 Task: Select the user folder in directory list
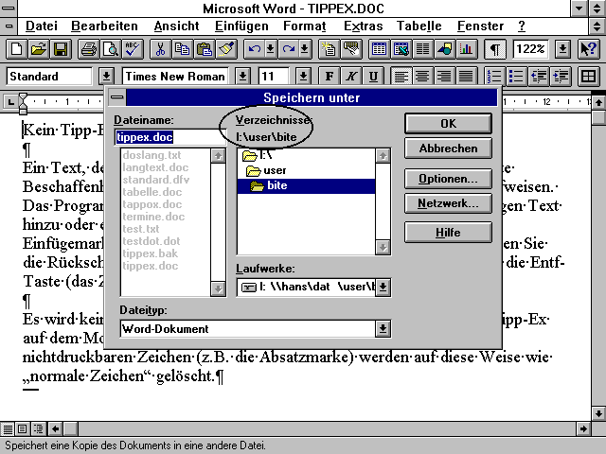point(306,170)
